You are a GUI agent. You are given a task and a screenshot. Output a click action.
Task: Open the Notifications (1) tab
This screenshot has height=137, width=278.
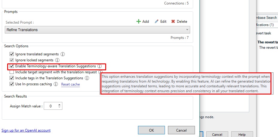point(264,25)
